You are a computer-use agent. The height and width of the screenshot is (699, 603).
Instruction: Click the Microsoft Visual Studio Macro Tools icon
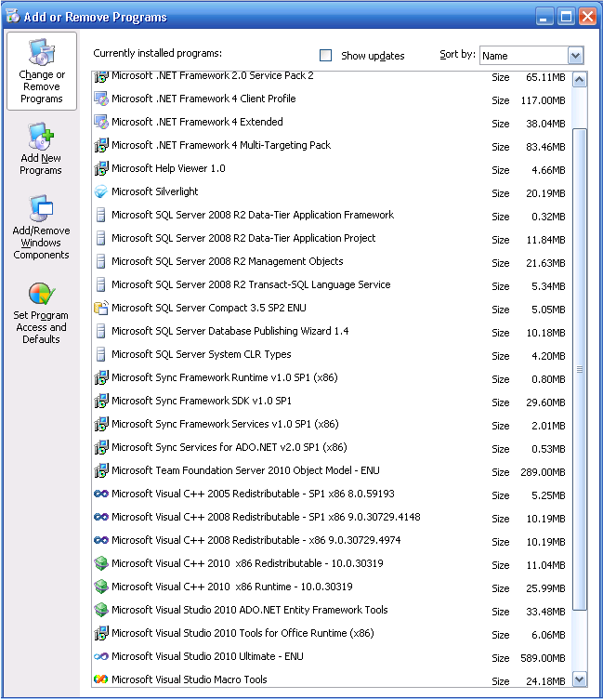[x=101, y=679]
